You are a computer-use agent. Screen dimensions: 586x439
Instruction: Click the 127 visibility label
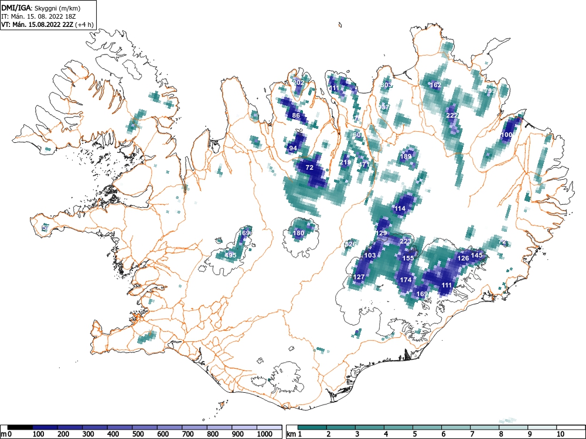coord(359,277)
